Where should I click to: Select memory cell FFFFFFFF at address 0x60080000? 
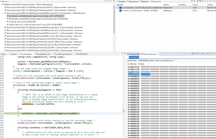[x=145, y=74]
